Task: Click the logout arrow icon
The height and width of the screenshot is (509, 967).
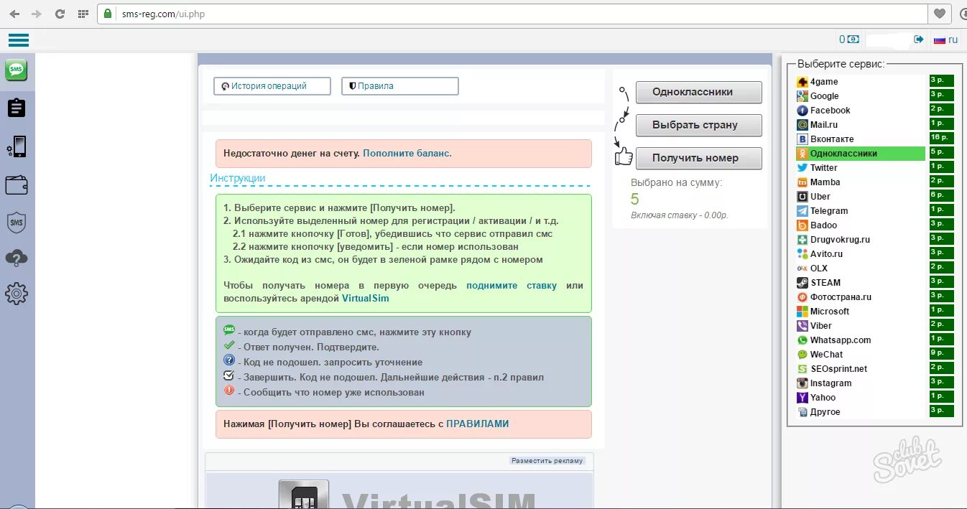Action: tap(918, 39)
